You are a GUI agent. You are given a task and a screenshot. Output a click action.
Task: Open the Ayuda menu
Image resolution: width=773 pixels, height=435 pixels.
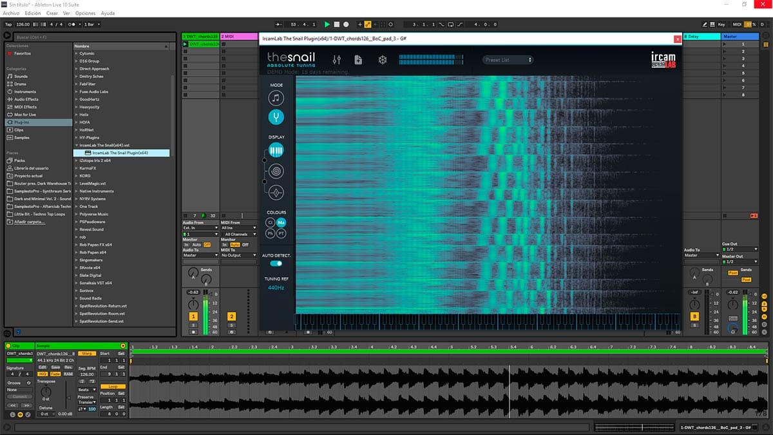(x=108, y=13)
